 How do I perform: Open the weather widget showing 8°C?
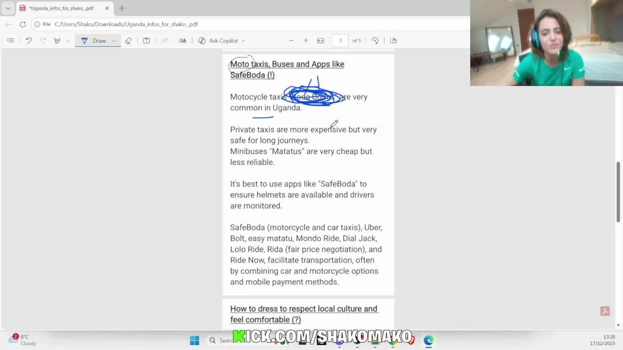click(x=22, y=340)
